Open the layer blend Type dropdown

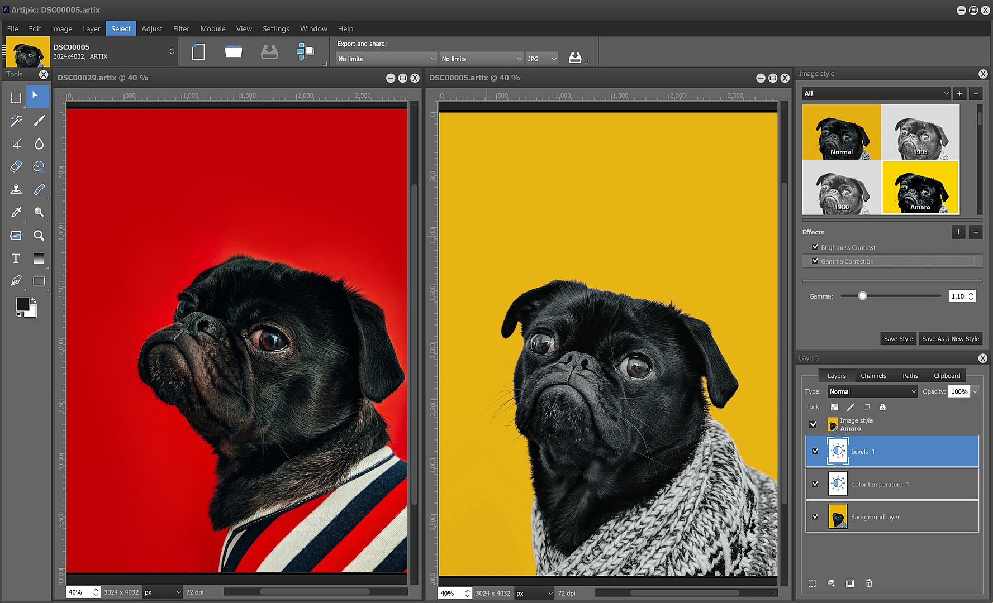coord(872,391)
